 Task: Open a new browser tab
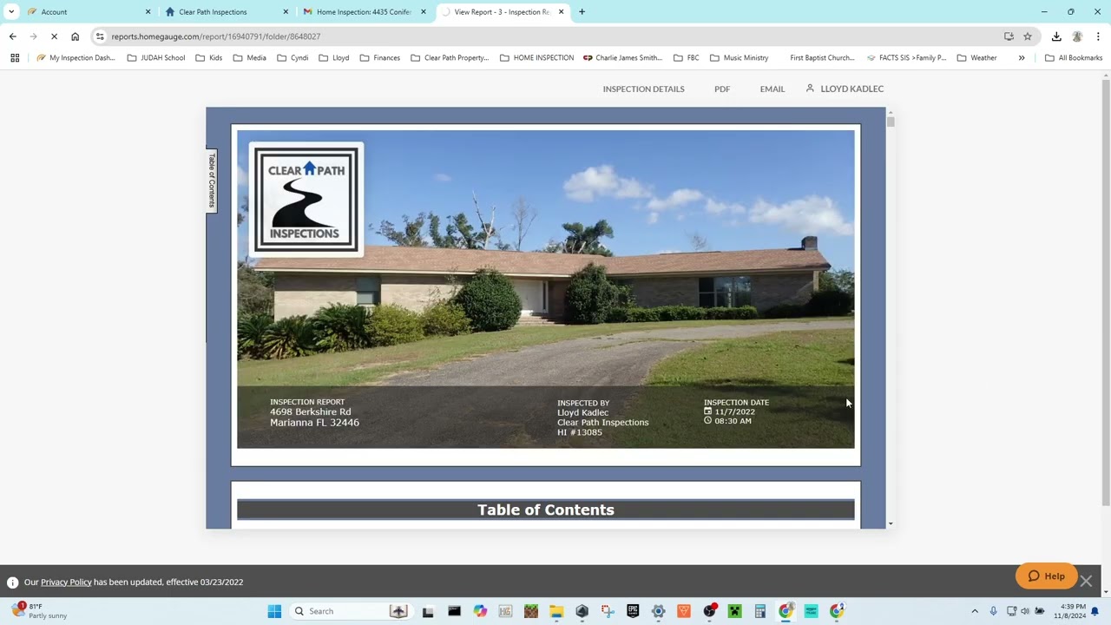click(x=582, y=12)
